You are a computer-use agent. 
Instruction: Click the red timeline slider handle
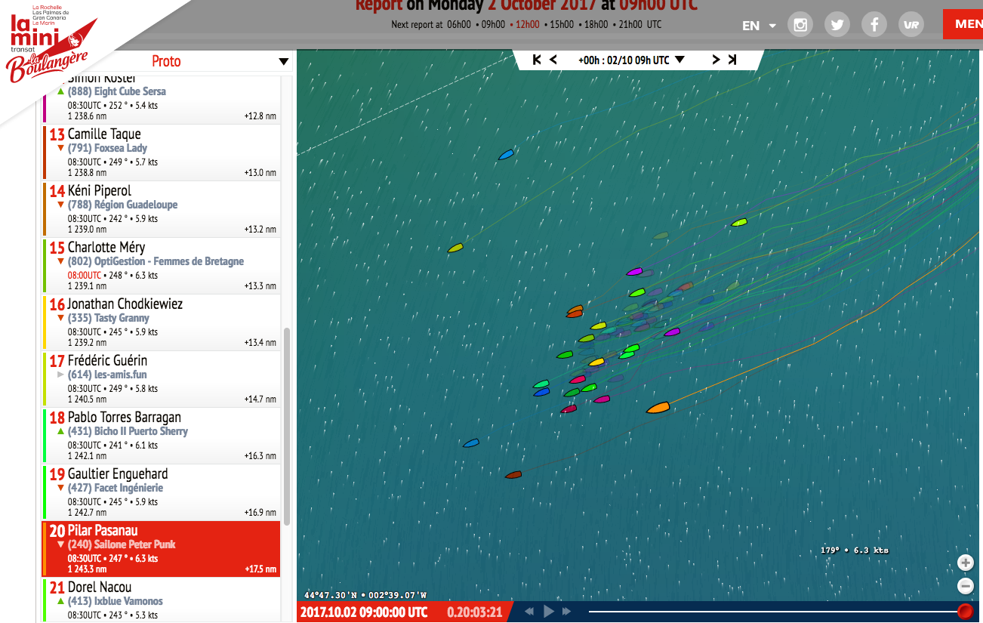965,611
